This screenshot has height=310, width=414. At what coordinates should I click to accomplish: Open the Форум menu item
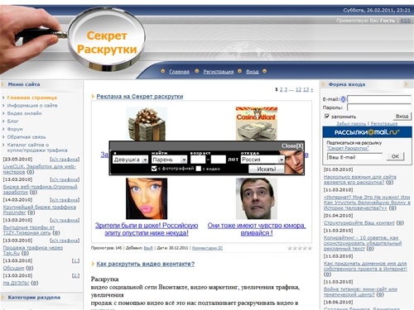(x=15, y=129)
